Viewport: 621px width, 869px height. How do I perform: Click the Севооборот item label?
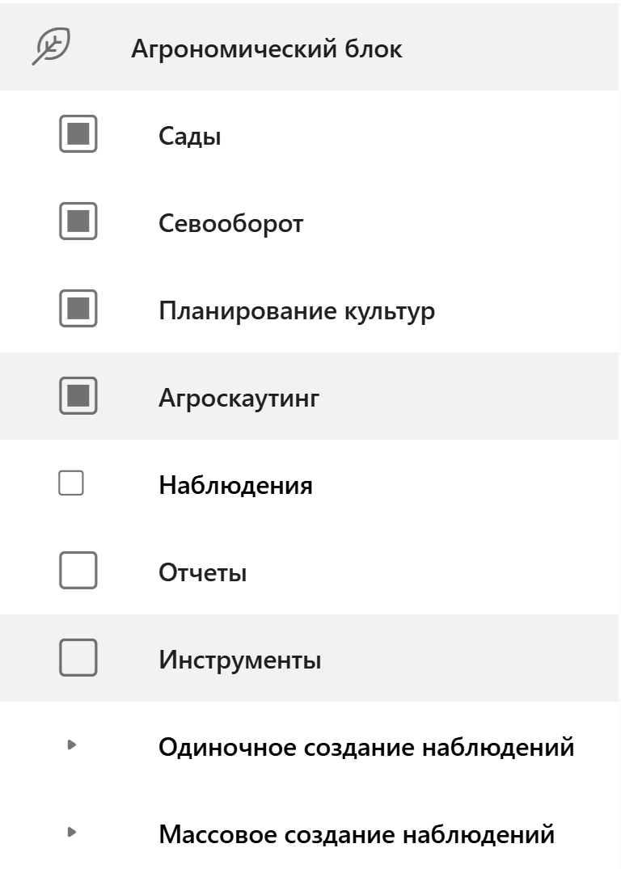click(x=230, y=223)
